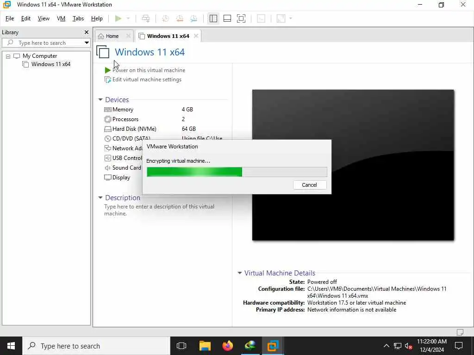Open File Explorer from the taskbar
Image resolution: width=474 pixels, height=355 pixels.
[205, 346]
